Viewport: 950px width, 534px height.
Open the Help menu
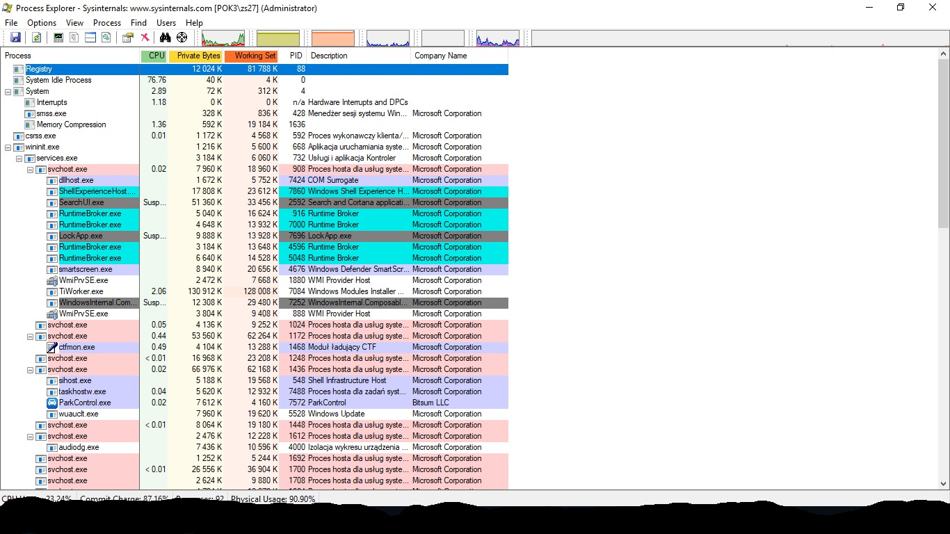(194, 23)
